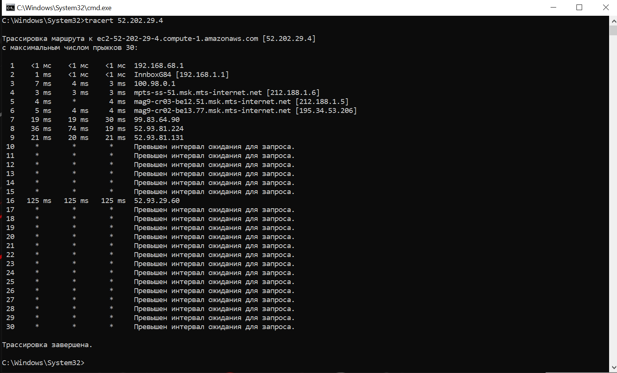Click hop 3 address 100.98.0.1
Image resolution: width=617 pixels, height=373 pixels.
coord(155,84)
